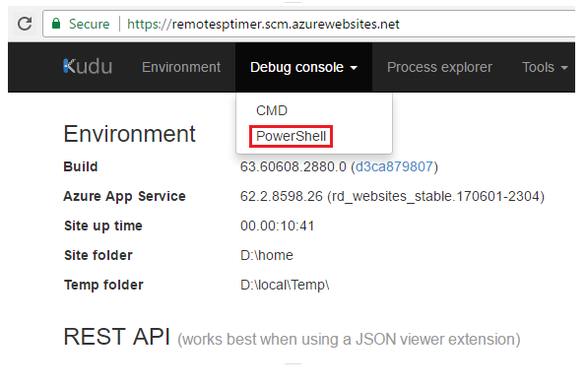Open the Kudu logo home link
This screenshot has width=587, height=388.
coord(88,67)
